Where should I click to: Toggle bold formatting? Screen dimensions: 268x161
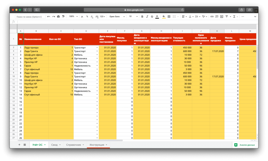pyautogui.click(x=142, y=16)
